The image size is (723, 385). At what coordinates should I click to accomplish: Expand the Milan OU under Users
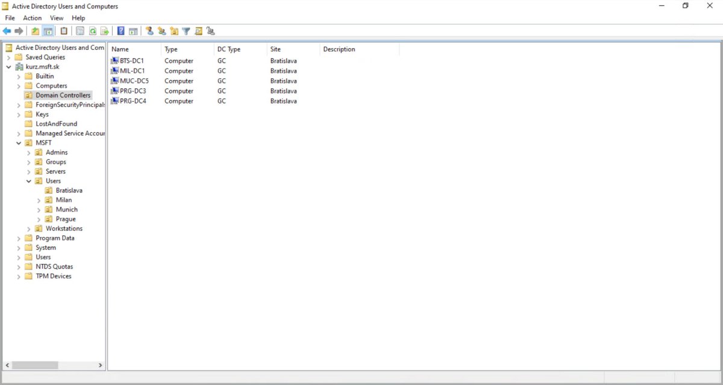pyautogui.click(x=39, y=200)
